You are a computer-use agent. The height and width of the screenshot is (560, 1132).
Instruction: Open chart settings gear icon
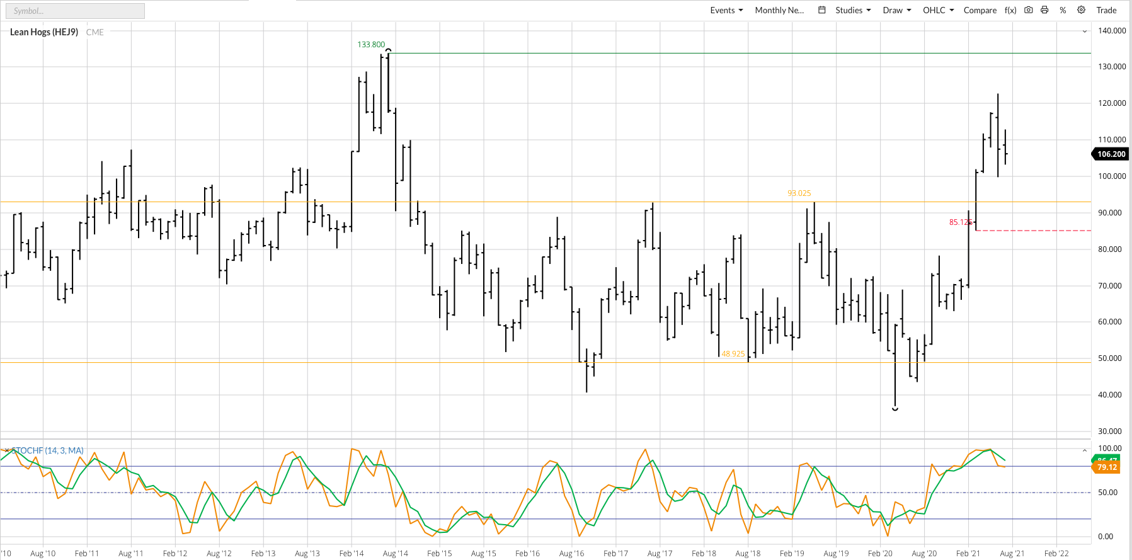click(1081, 10)
